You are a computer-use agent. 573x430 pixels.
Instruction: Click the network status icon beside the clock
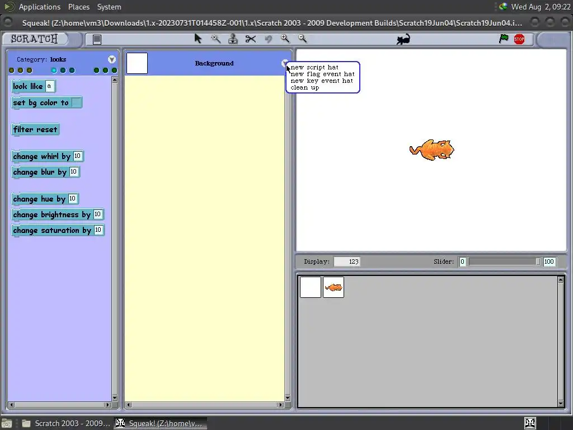pyautogui.click(x=503, y=7)
